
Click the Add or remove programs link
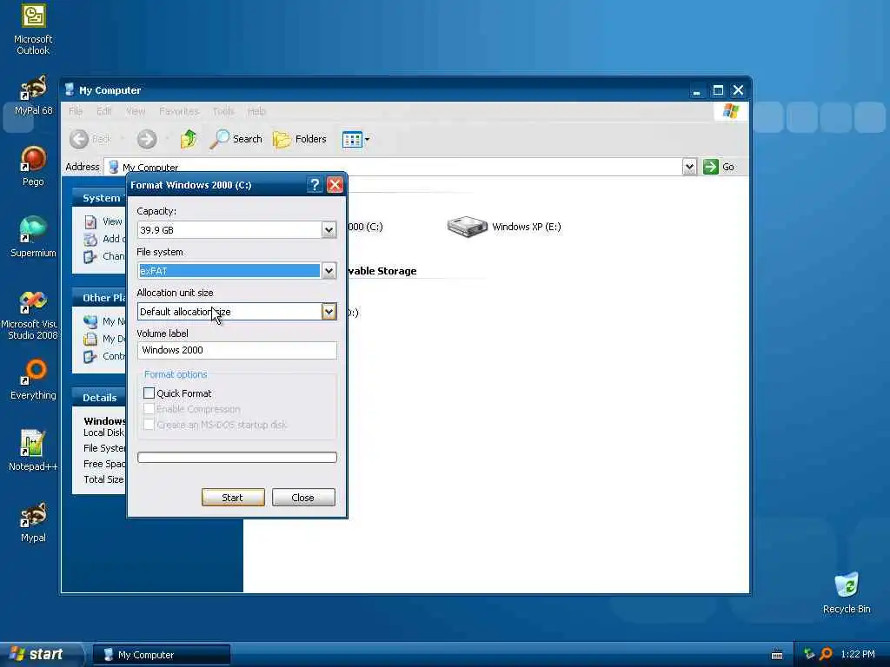(x=103, y=239)
